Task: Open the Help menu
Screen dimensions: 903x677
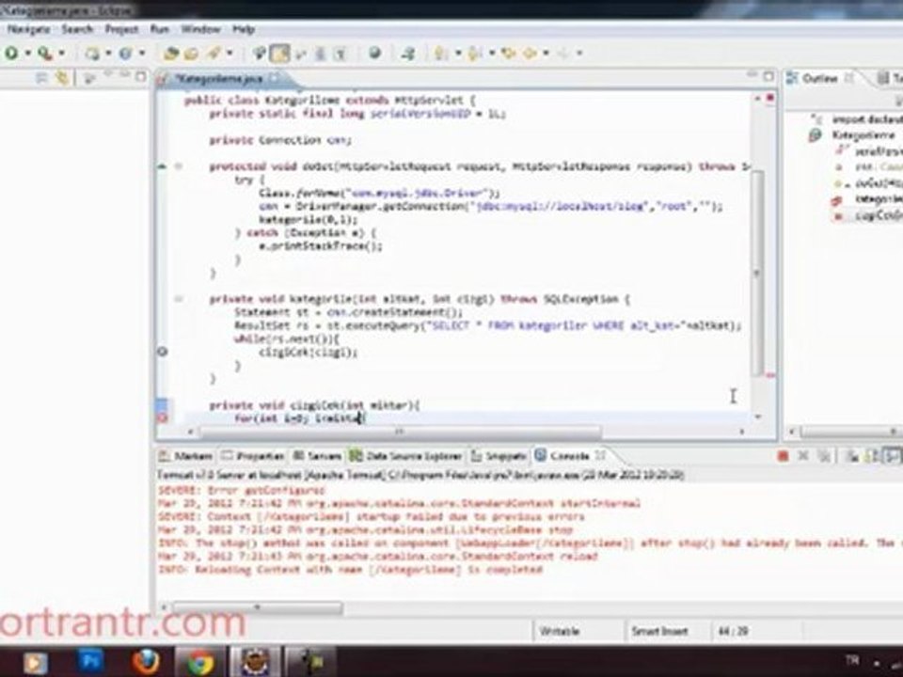Action: pyautogui.click(x=244, y=29)
